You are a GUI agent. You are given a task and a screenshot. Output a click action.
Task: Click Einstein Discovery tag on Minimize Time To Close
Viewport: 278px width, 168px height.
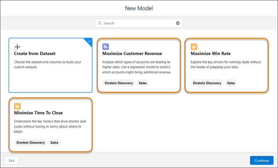tap(31, 143)
